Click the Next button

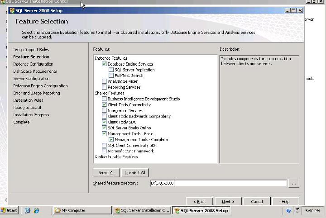coord(228,201)
